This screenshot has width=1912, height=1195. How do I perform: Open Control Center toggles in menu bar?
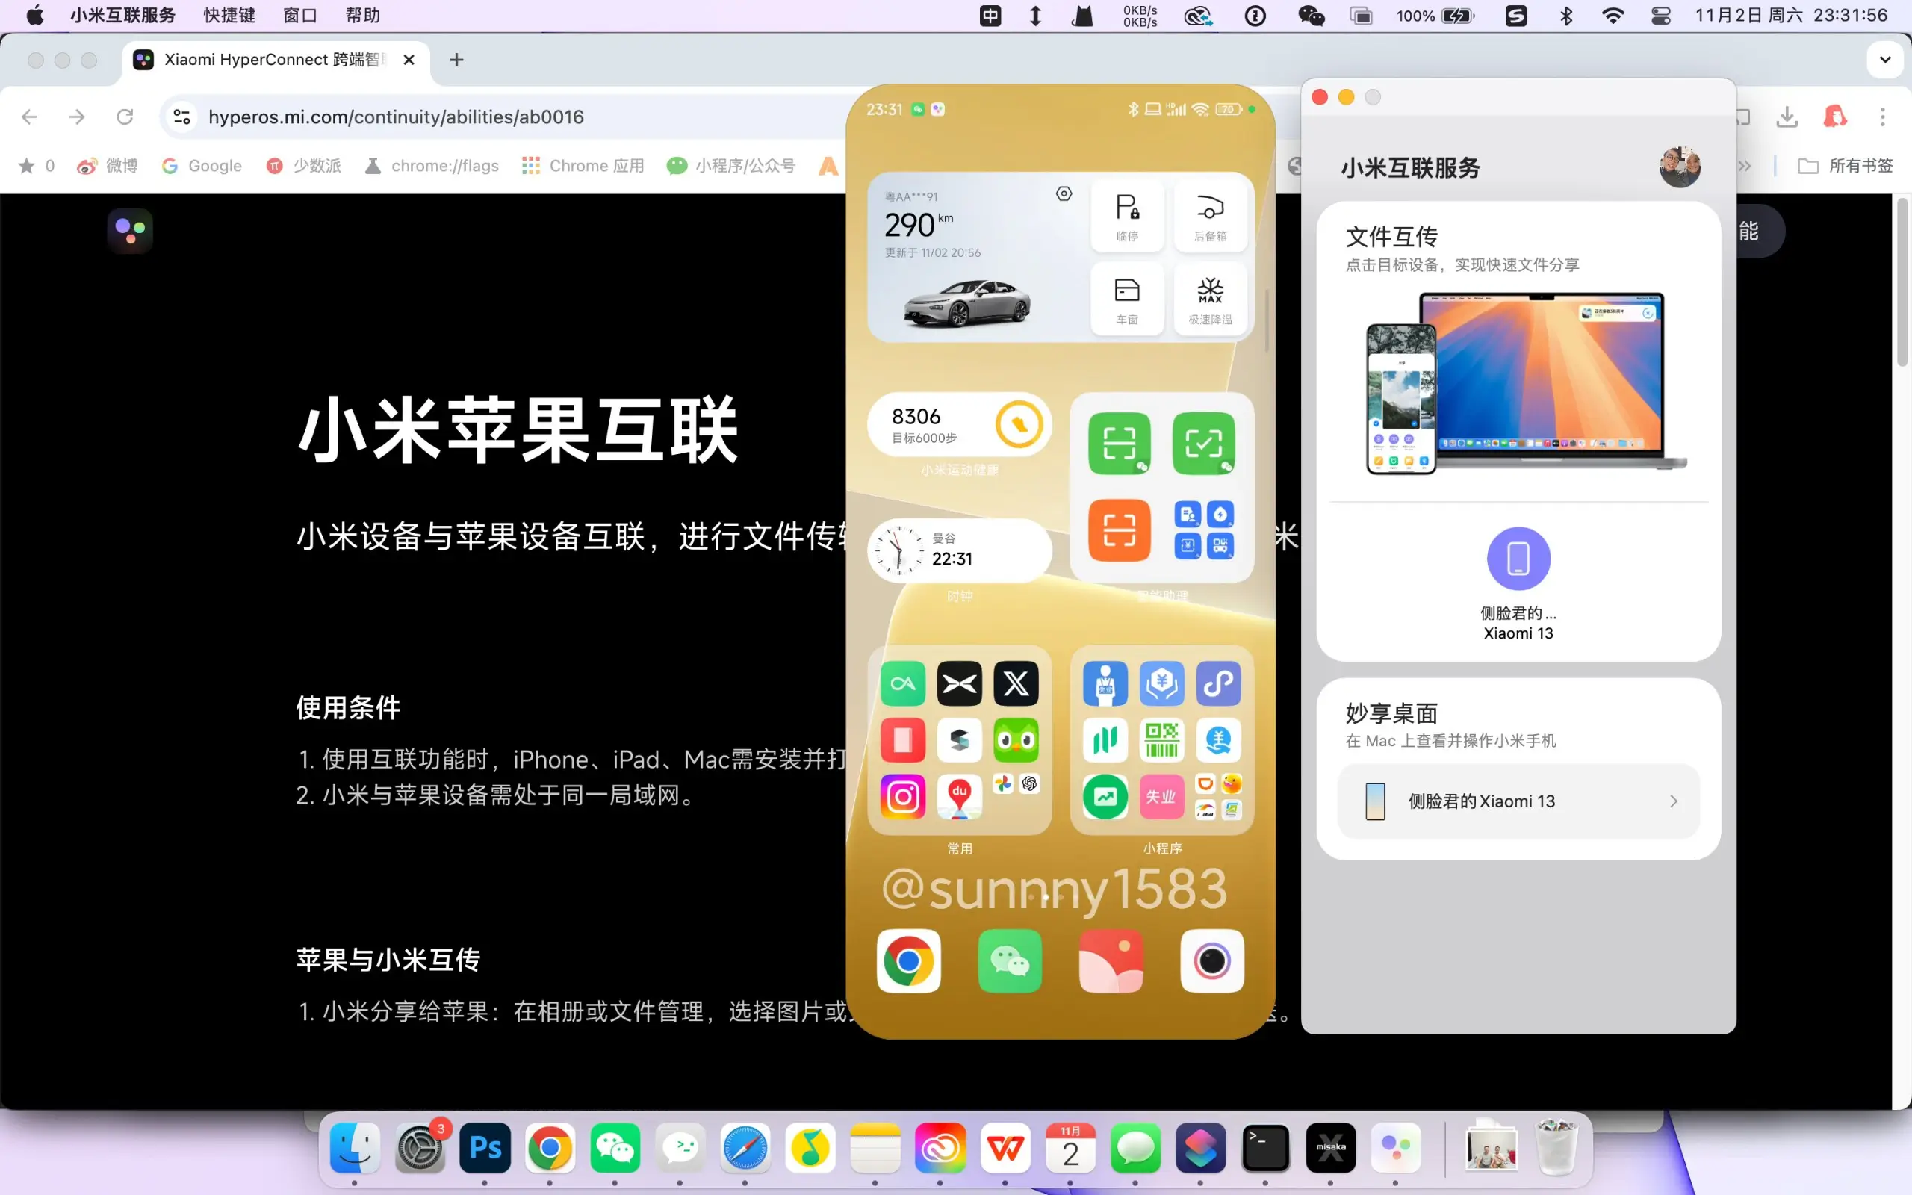coord(1661,16)
